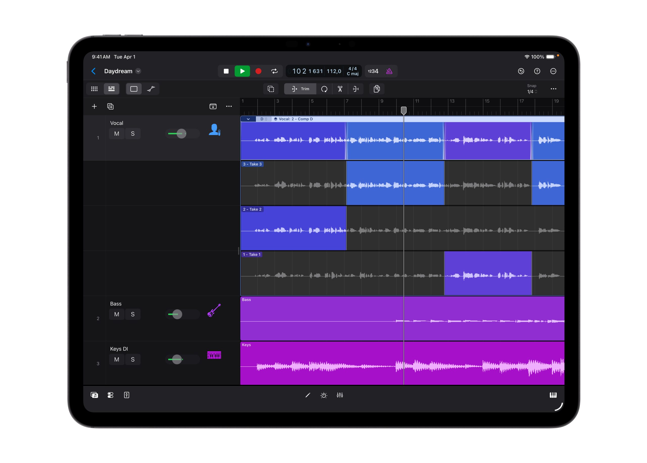Open the Daydream project menu
647x463 pixels.
[138, 71]
